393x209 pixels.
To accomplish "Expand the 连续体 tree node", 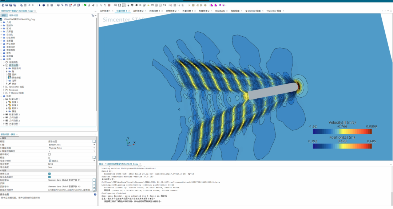I will pyautogui.click(x=1, y=25).
